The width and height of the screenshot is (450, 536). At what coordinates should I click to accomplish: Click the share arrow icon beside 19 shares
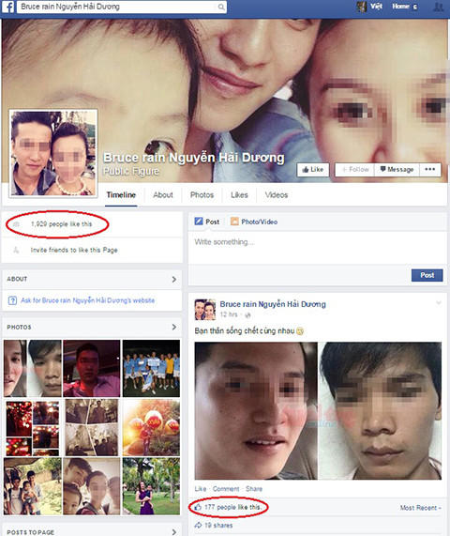point(198,525)
